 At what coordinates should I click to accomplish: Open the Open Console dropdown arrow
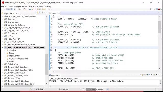pyautogui.click(x=156, y=75)
